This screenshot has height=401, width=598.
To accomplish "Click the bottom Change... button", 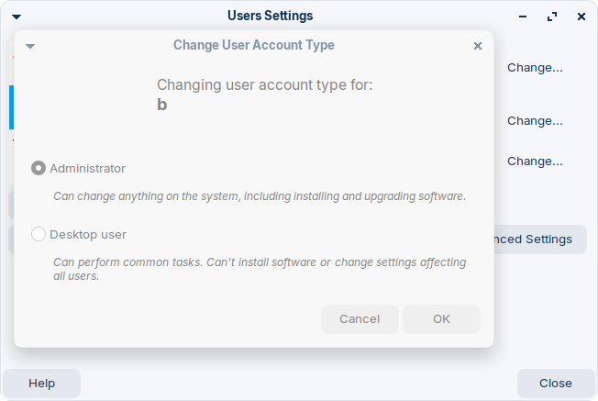I will tap(535, 162).
